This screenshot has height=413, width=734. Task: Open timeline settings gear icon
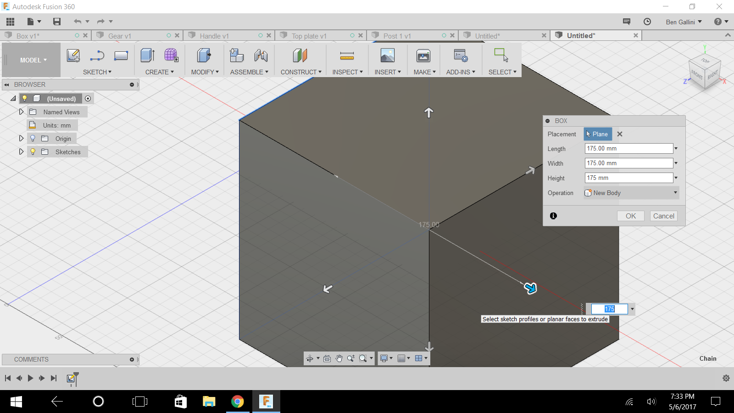click(726, 378)
